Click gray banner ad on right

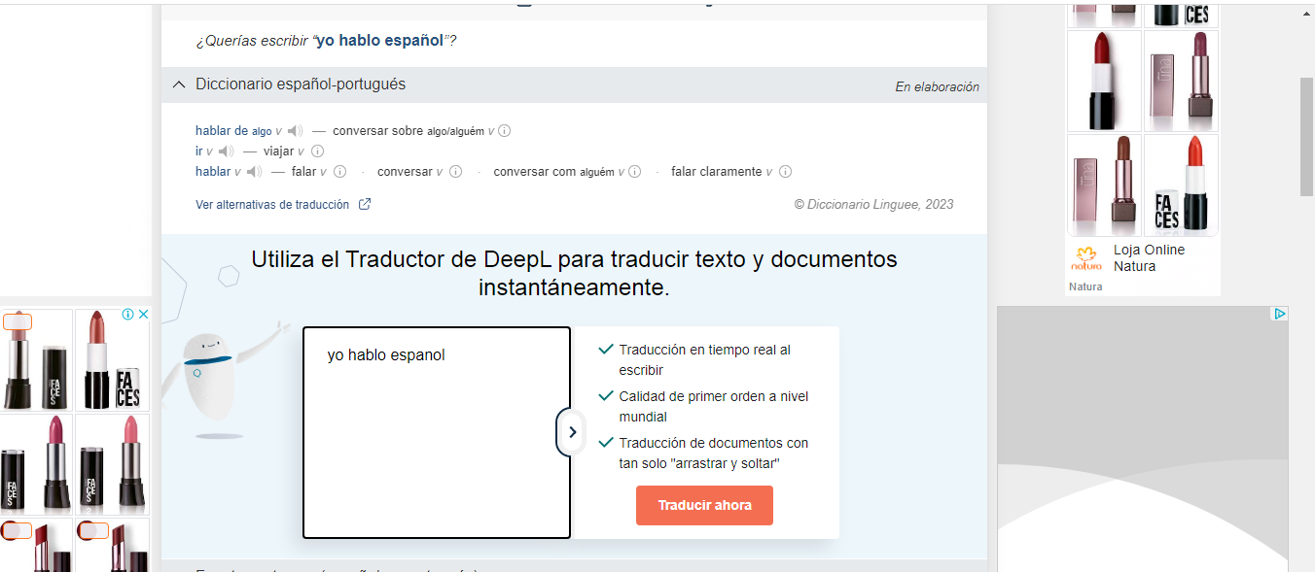[x=1143, y=439]
